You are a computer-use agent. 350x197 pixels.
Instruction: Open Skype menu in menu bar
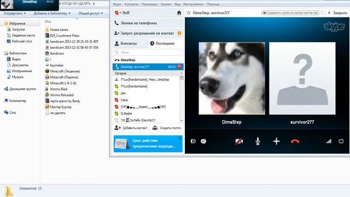117,4
